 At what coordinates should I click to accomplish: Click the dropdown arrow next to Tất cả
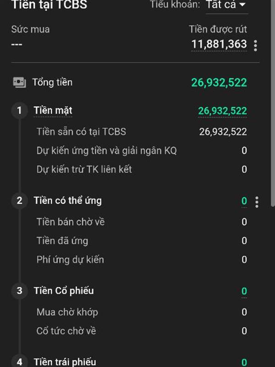point(243,5)
